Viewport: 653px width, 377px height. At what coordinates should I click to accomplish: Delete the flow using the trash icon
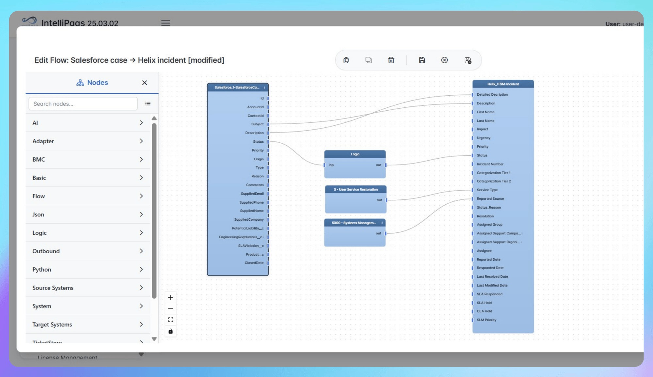click(391, 60)
